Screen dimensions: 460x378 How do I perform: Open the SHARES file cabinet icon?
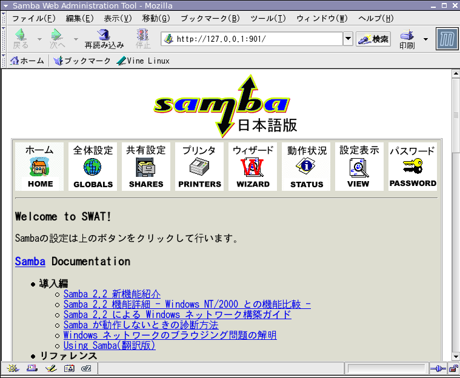(146, 166)
